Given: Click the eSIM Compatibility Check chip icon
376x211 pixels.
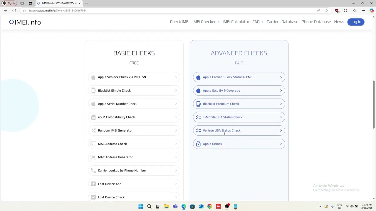Looking at the screenshot, I should (93, 117).
